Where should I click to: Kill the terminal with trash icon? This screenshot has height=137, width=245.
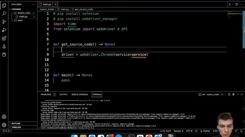click(234, 94)
